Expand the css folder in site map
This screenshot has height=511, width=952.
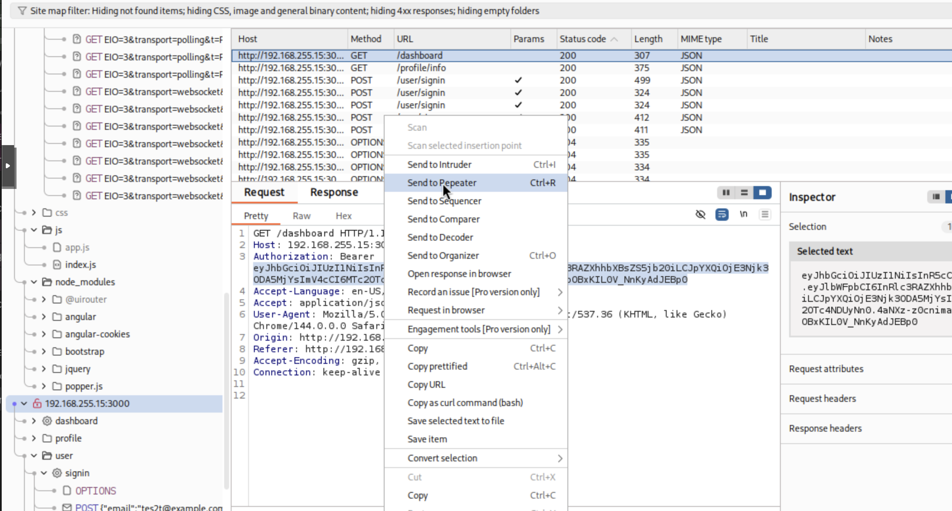(34, 213)
